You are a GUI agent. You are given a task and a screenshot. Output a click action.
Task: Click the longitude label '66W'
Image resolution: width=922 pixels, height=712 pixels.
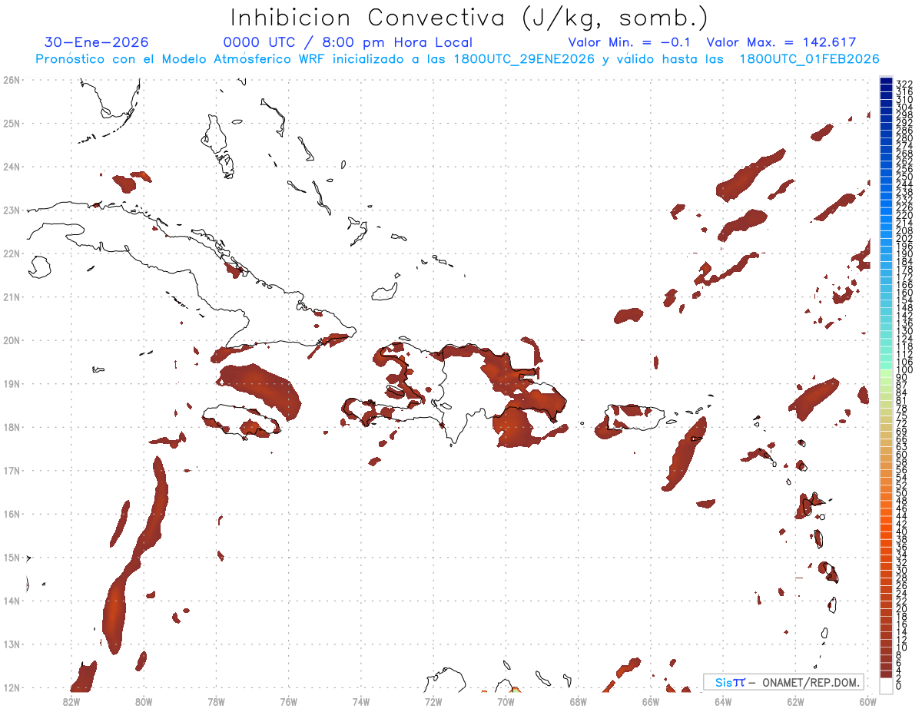(x=651, y=701)
